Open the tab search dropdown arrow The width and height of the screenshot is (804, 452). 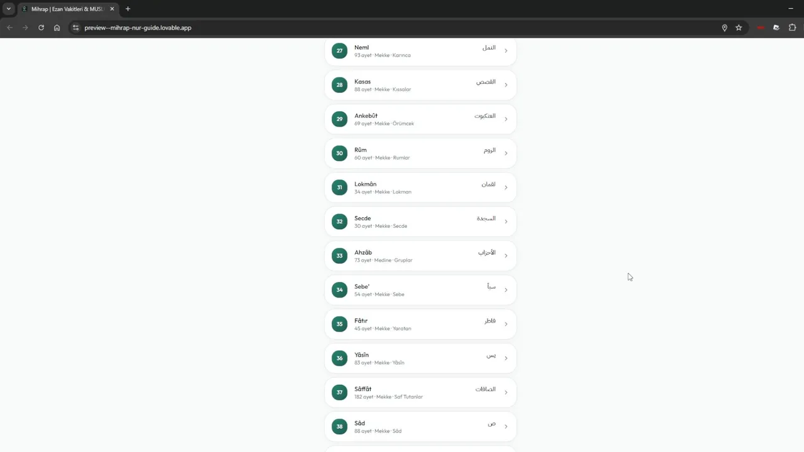8,9
